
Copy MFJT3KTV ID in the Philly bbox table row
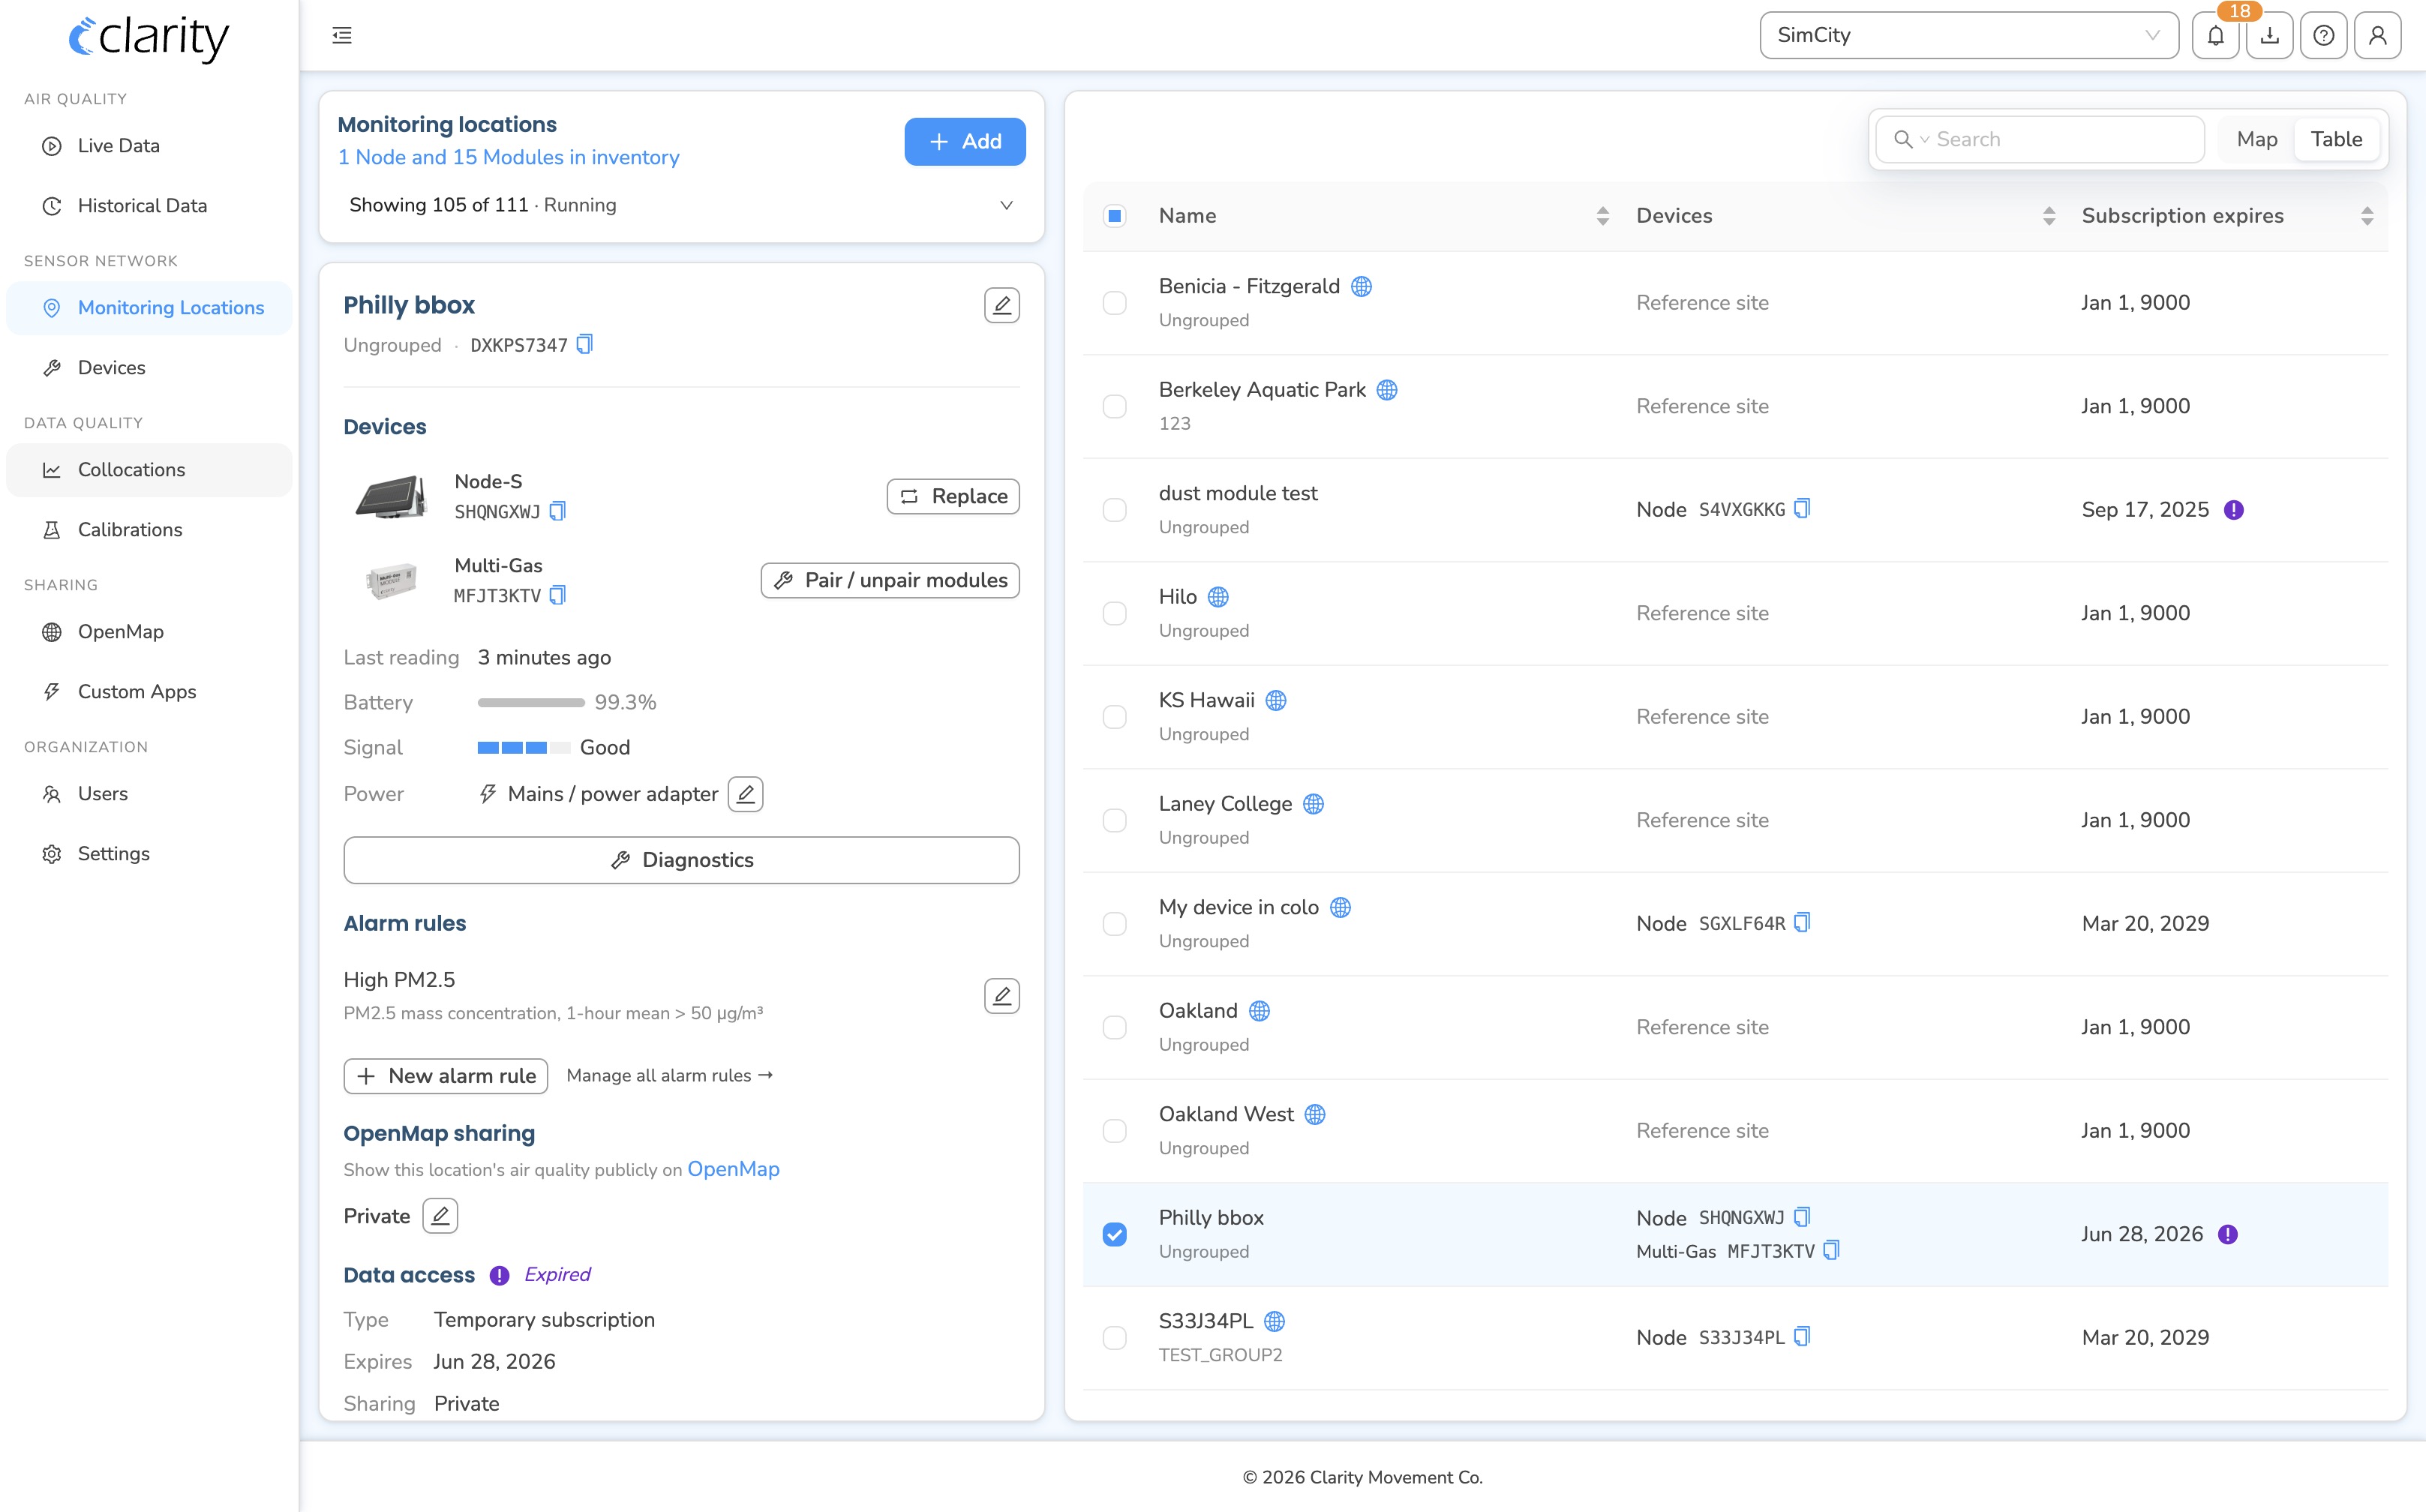tap(1831, 1251)
